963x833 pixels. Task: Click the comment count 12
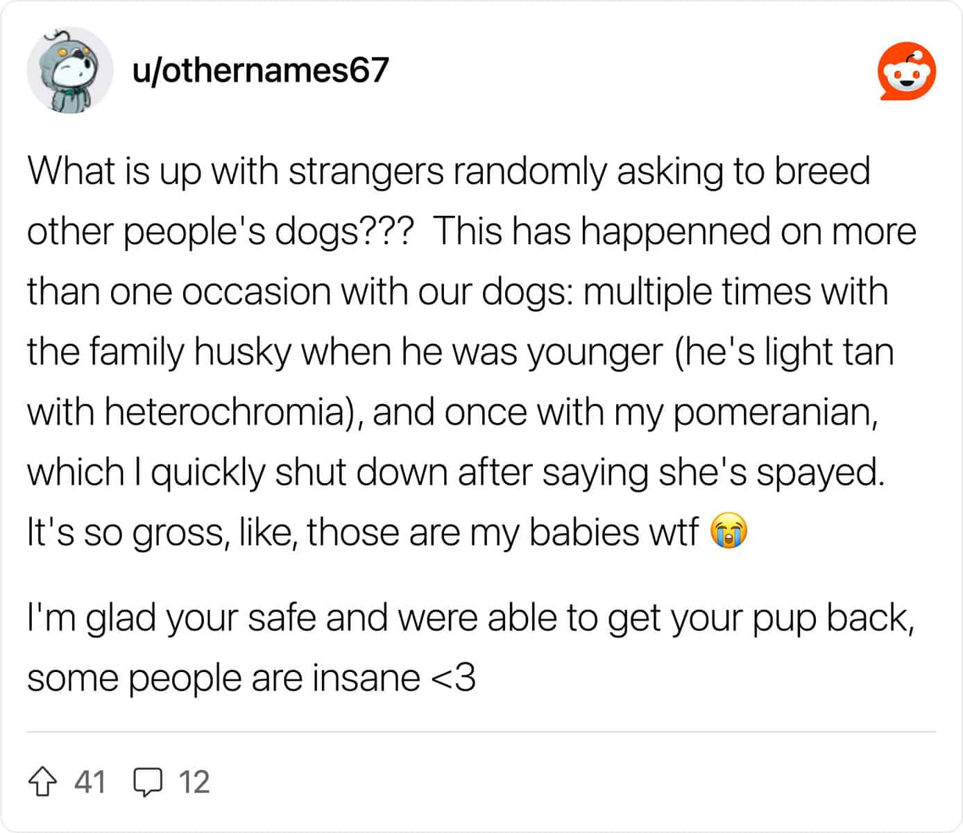(194, 782)
